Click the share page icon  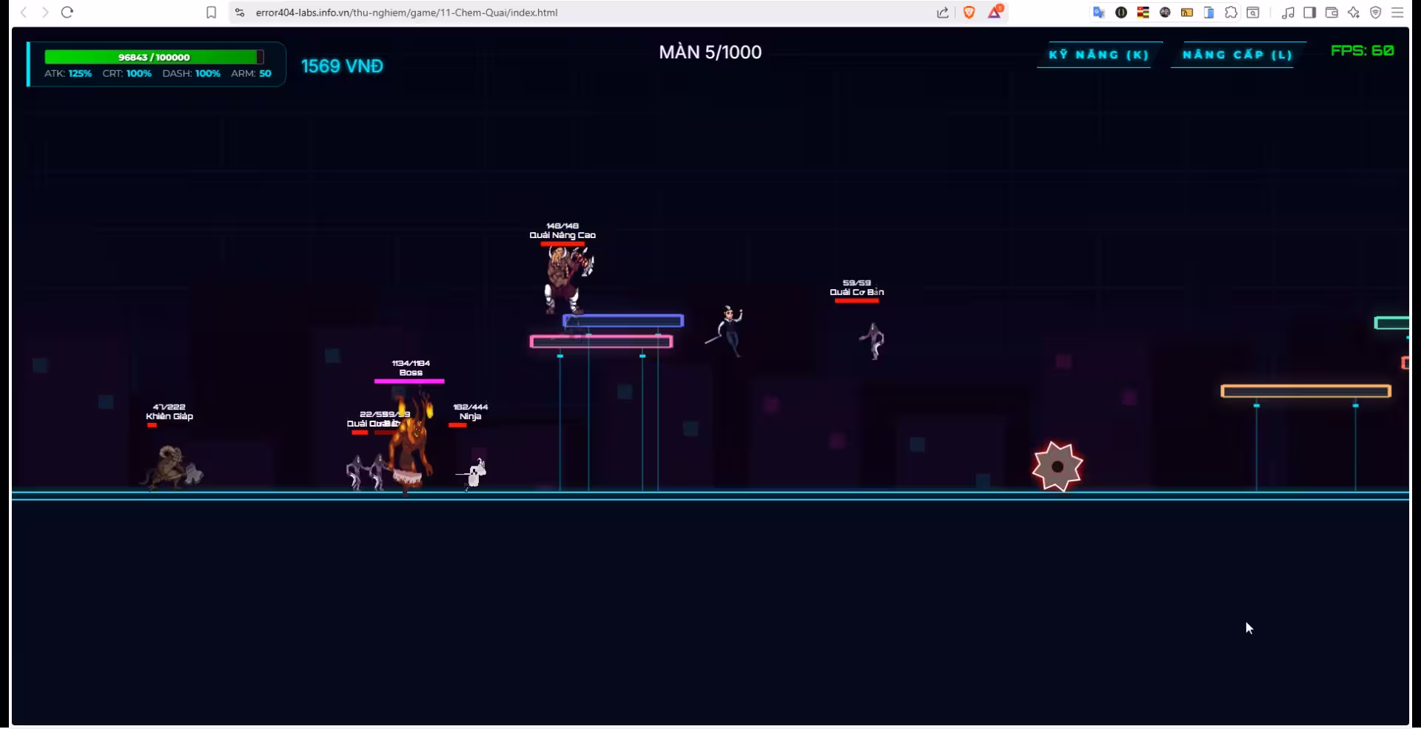coord(942,13)
